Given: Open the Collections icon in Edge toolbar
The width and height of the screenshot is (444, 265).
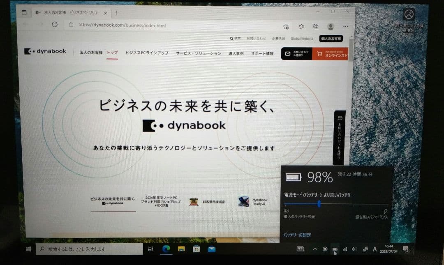Looking at the screenshot, I should [315, 27].
